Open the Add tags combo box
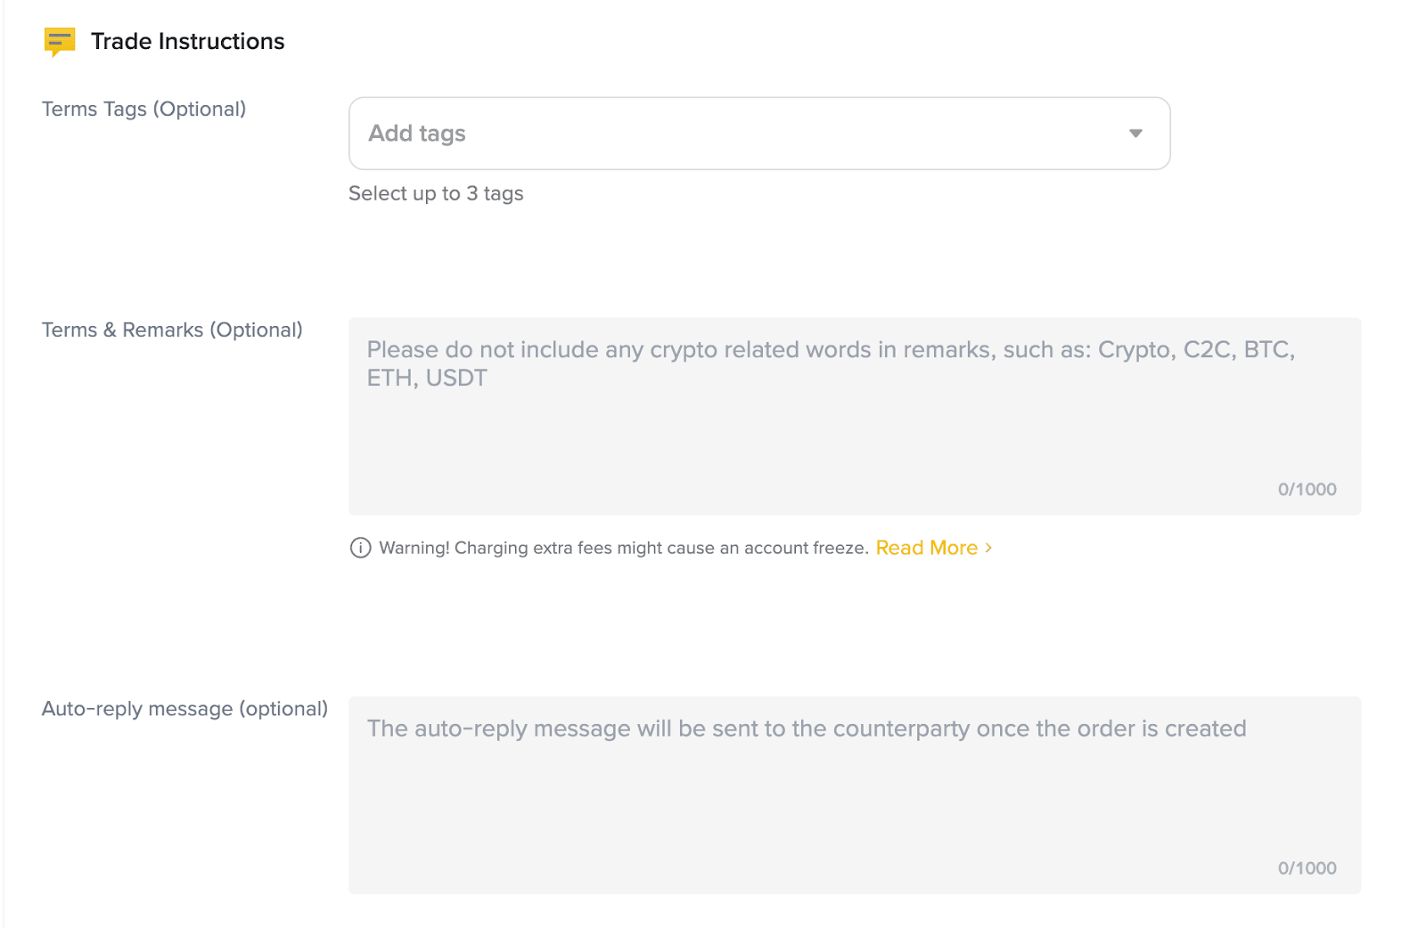This screenshot has width=1426, height=928. [758, 134]
